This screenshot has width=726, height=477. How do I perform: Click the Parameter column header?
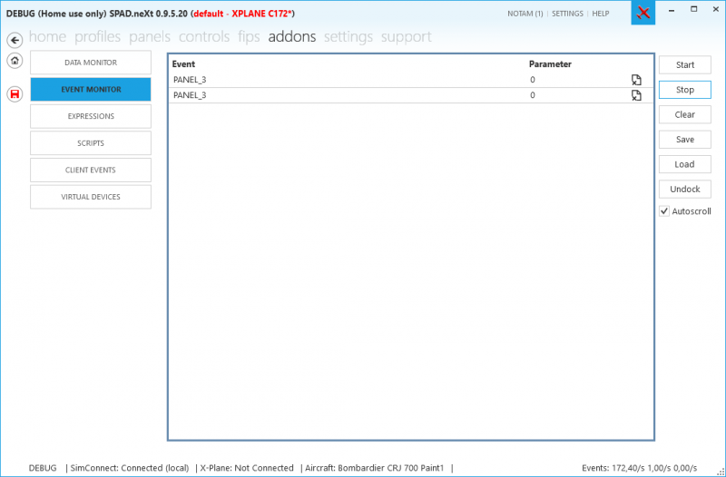tap(550, 64)
